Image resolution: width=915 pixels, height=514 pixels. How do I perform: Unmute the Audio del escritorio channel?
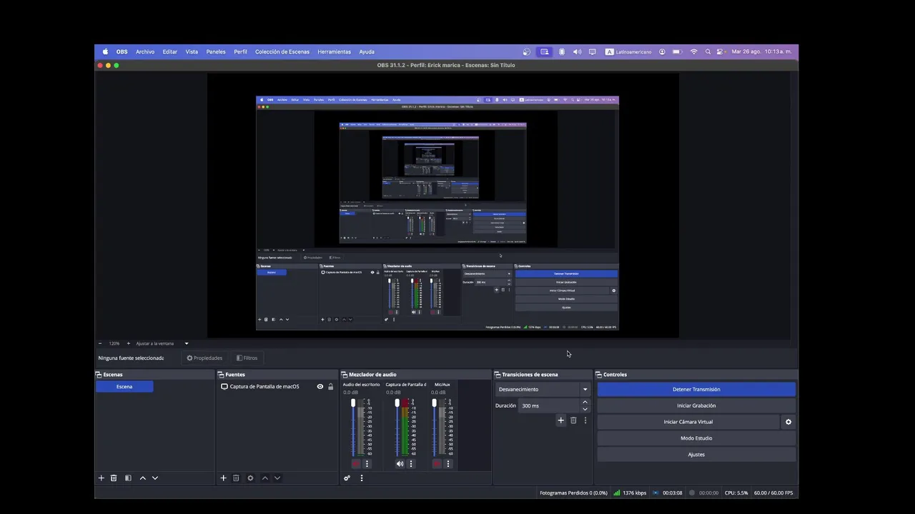pos(355,464)
